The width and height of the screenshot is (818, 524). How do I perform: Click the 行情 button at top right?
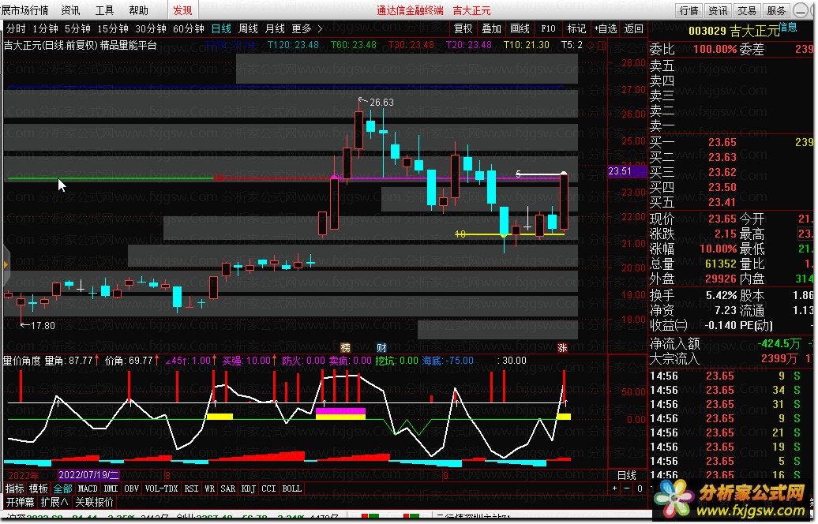tap(689, 10)
